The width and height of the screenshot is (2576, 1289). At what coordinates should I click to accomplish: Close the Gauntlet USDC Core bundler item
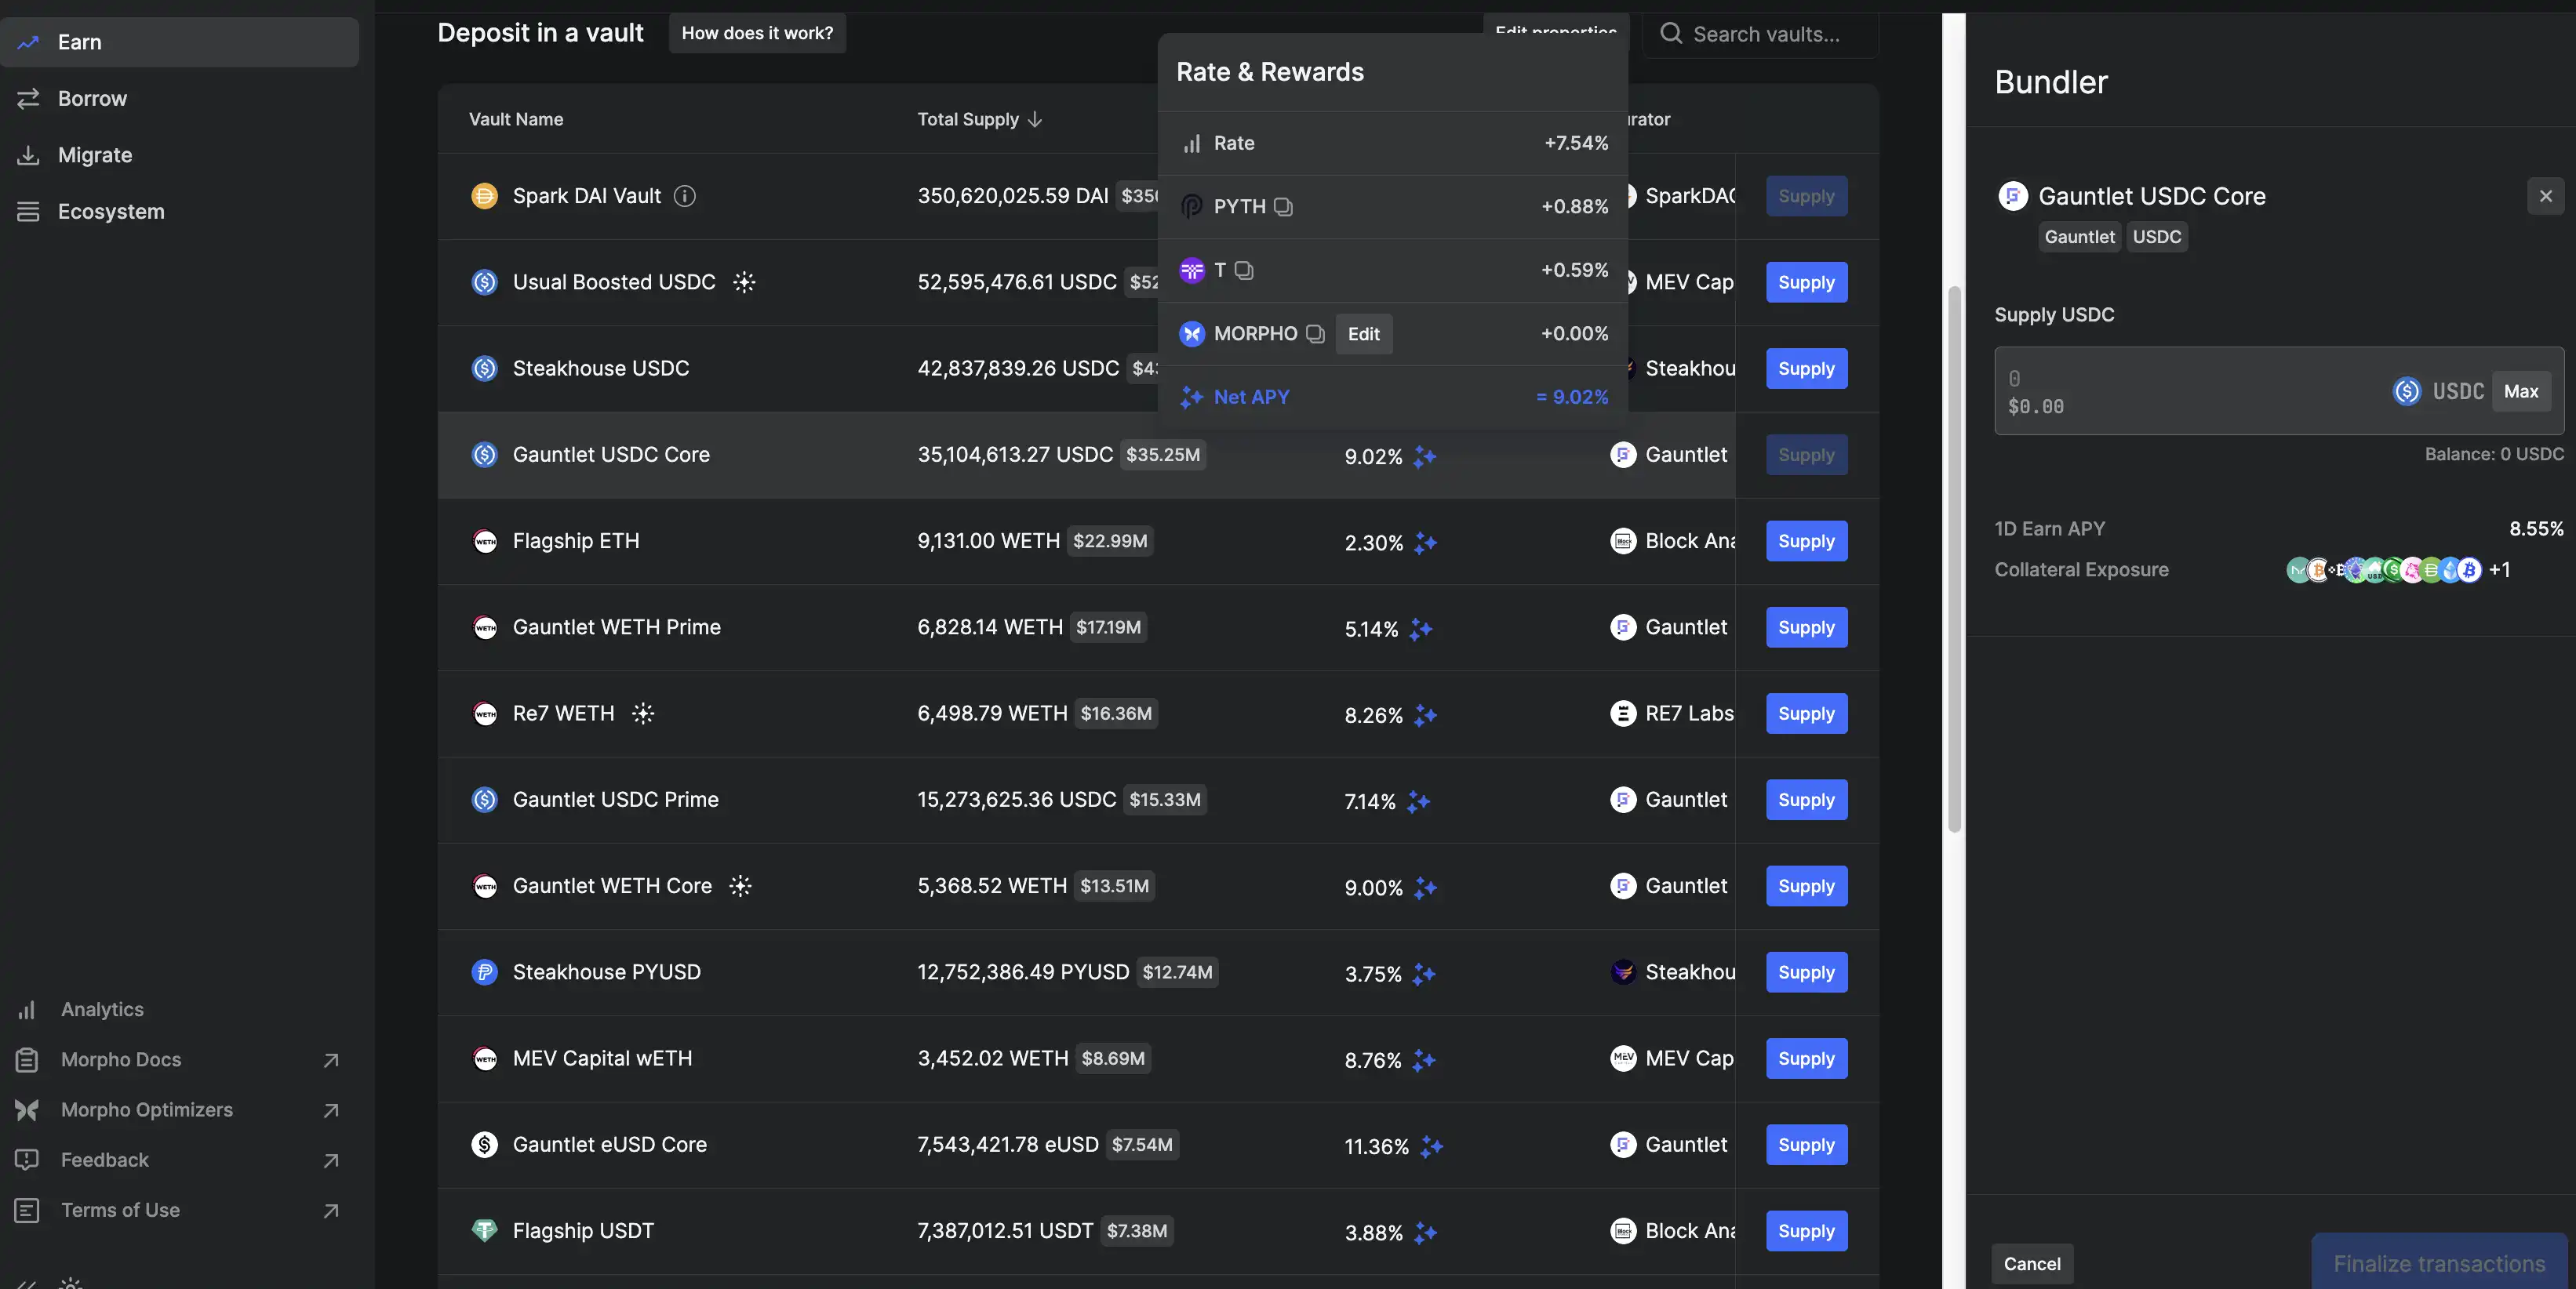[2545, 196]
